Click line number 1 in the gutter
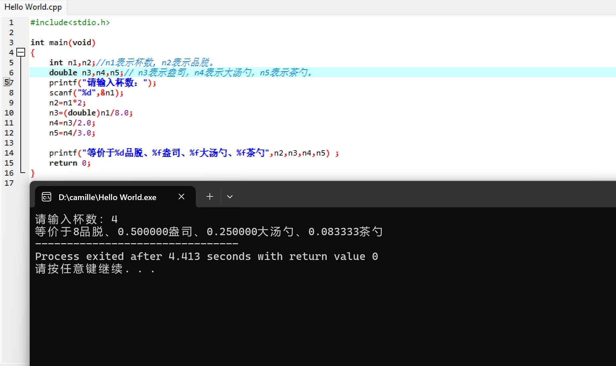Viewport: 616px width, 366px height. coord(11,22)
